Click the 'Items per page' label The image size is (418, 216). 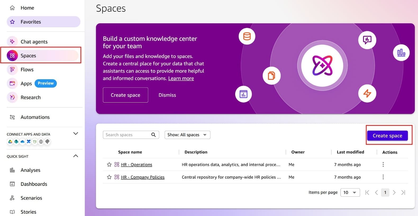click(x=323, y=192)
